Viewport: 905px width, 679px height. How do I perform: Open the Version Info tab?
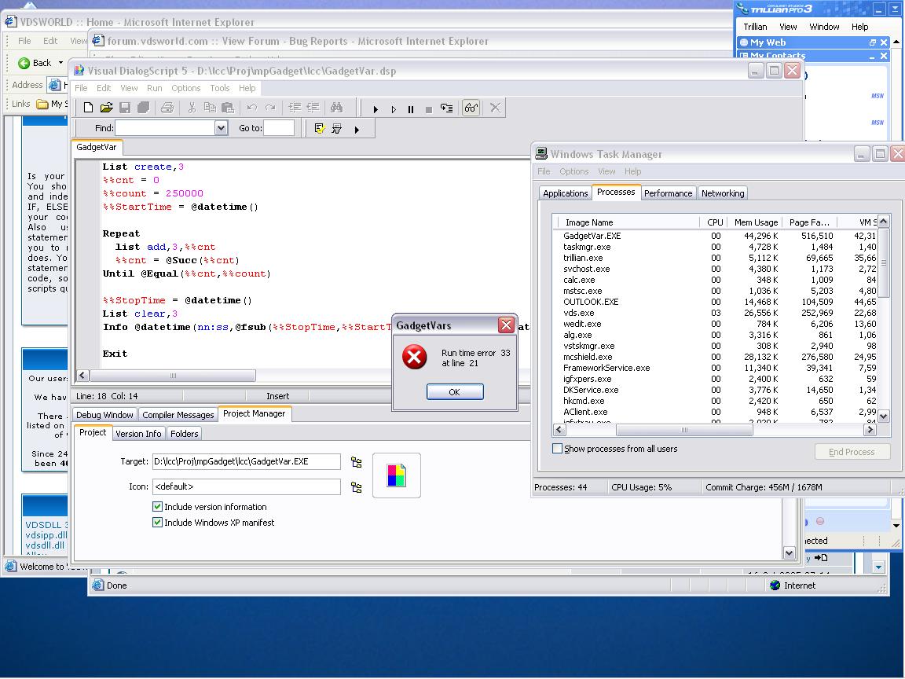pyautogui.click(x=138, y=434)
